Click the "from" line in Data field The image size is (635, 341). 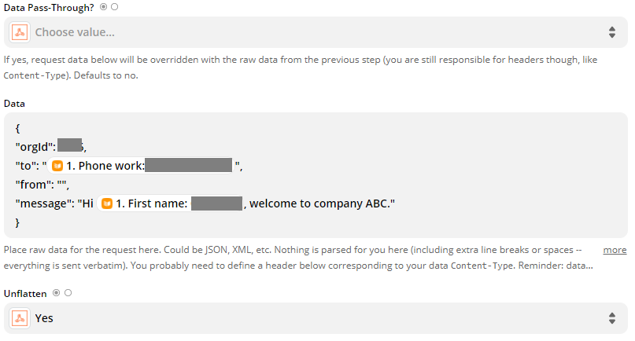tap(42, 185)
